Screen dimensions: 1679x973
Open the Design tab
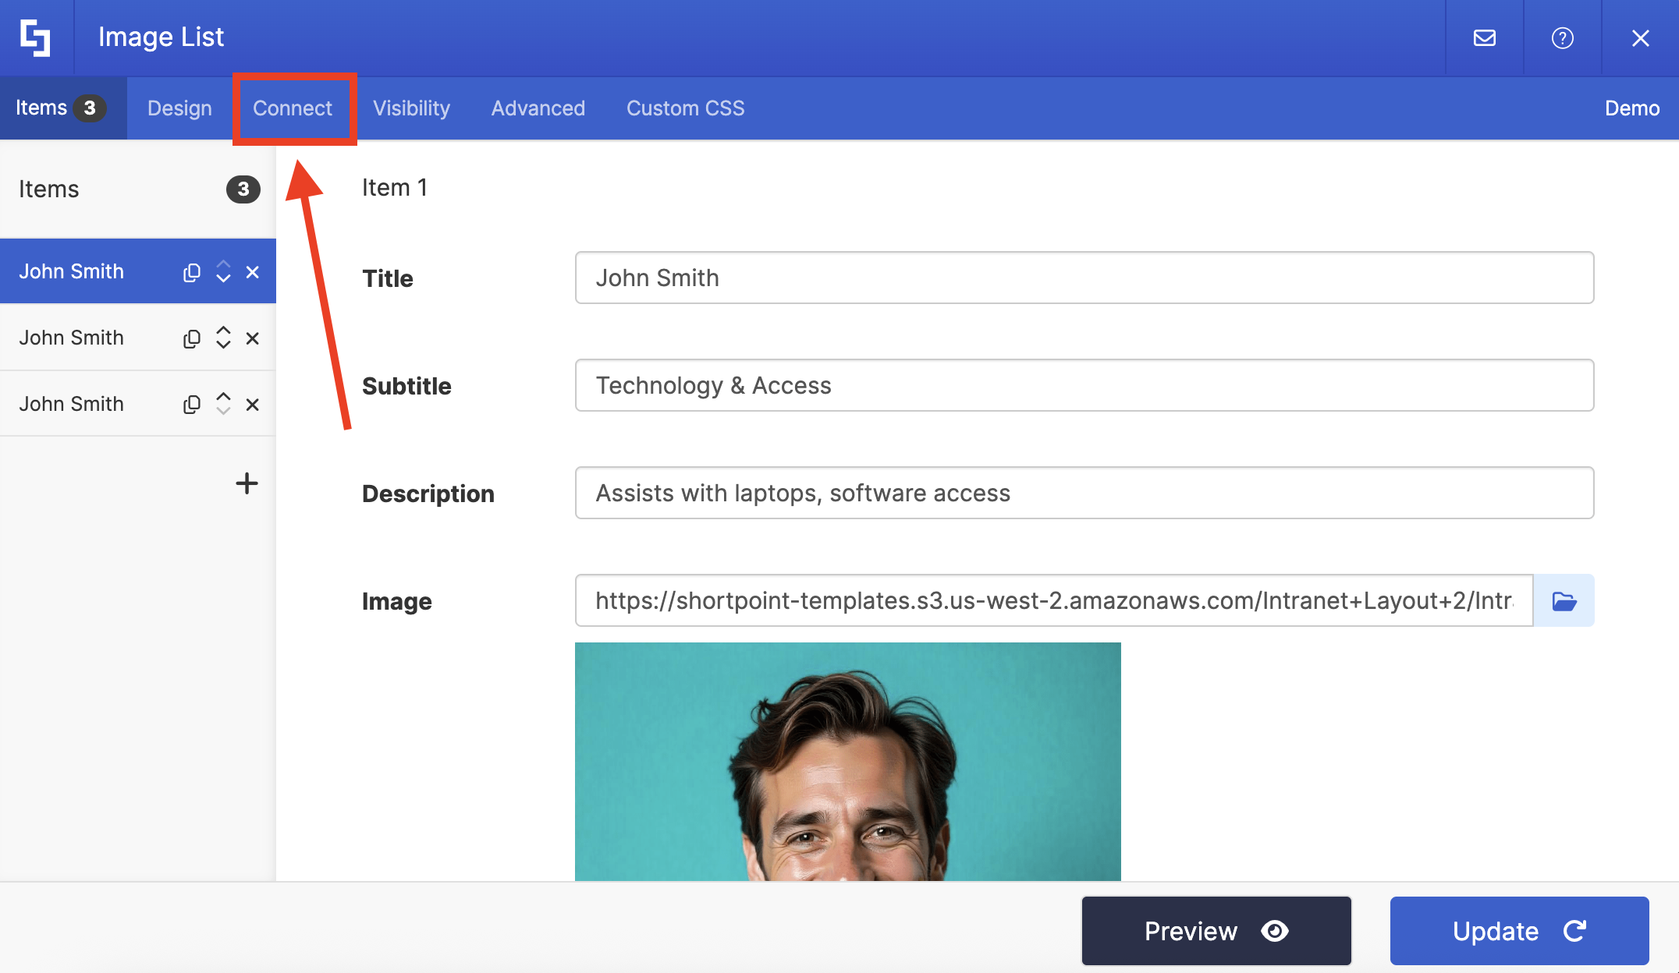(x=179, y=108)
